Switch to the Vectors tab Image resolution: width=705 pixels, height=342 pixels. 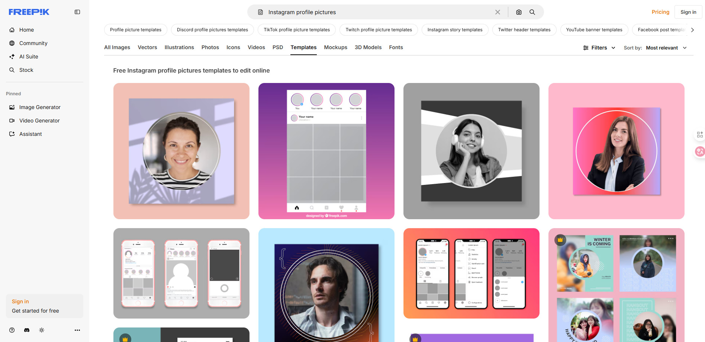pos(147,47)
